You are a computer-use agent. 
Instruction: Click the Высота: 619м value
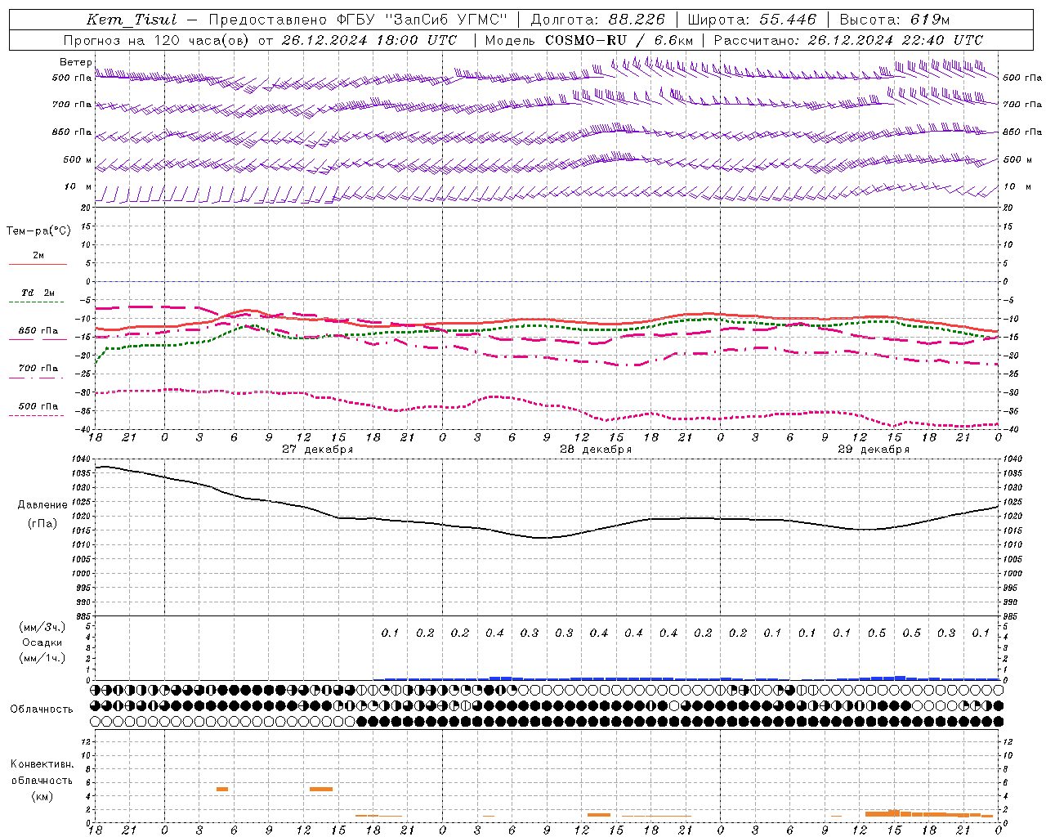click(x=894, y=20)
